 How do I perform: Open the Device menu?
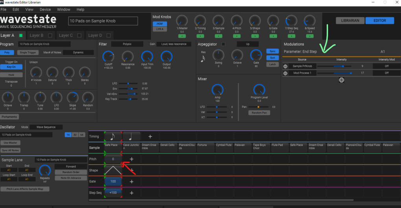(x=45, y=9)
